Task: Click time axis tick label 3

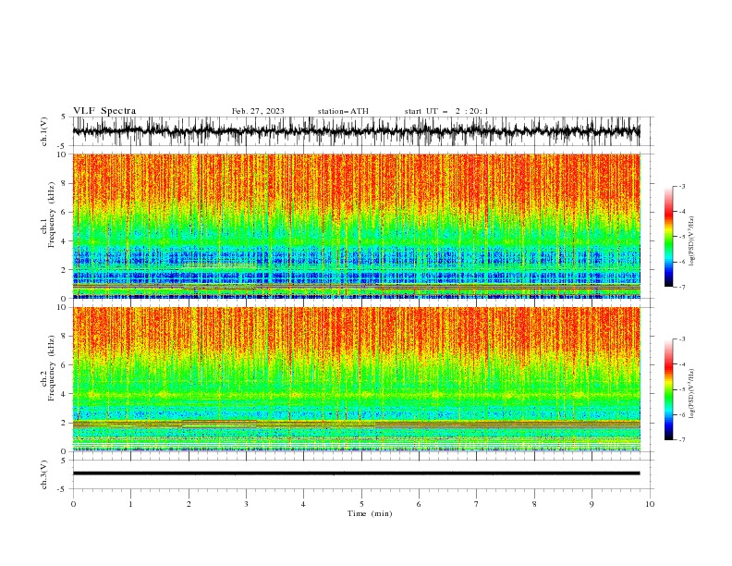Action: click(x=246, y=504)
